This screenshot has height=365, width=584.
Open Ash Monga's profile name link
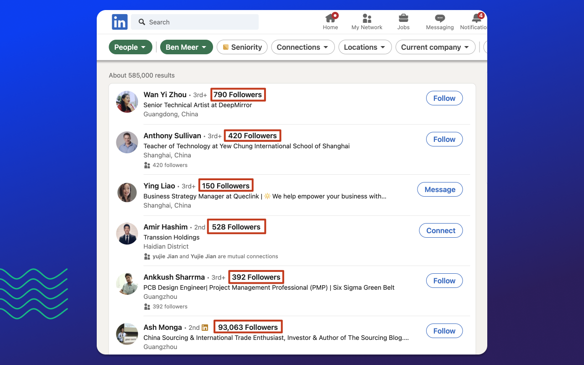(163, 327)
